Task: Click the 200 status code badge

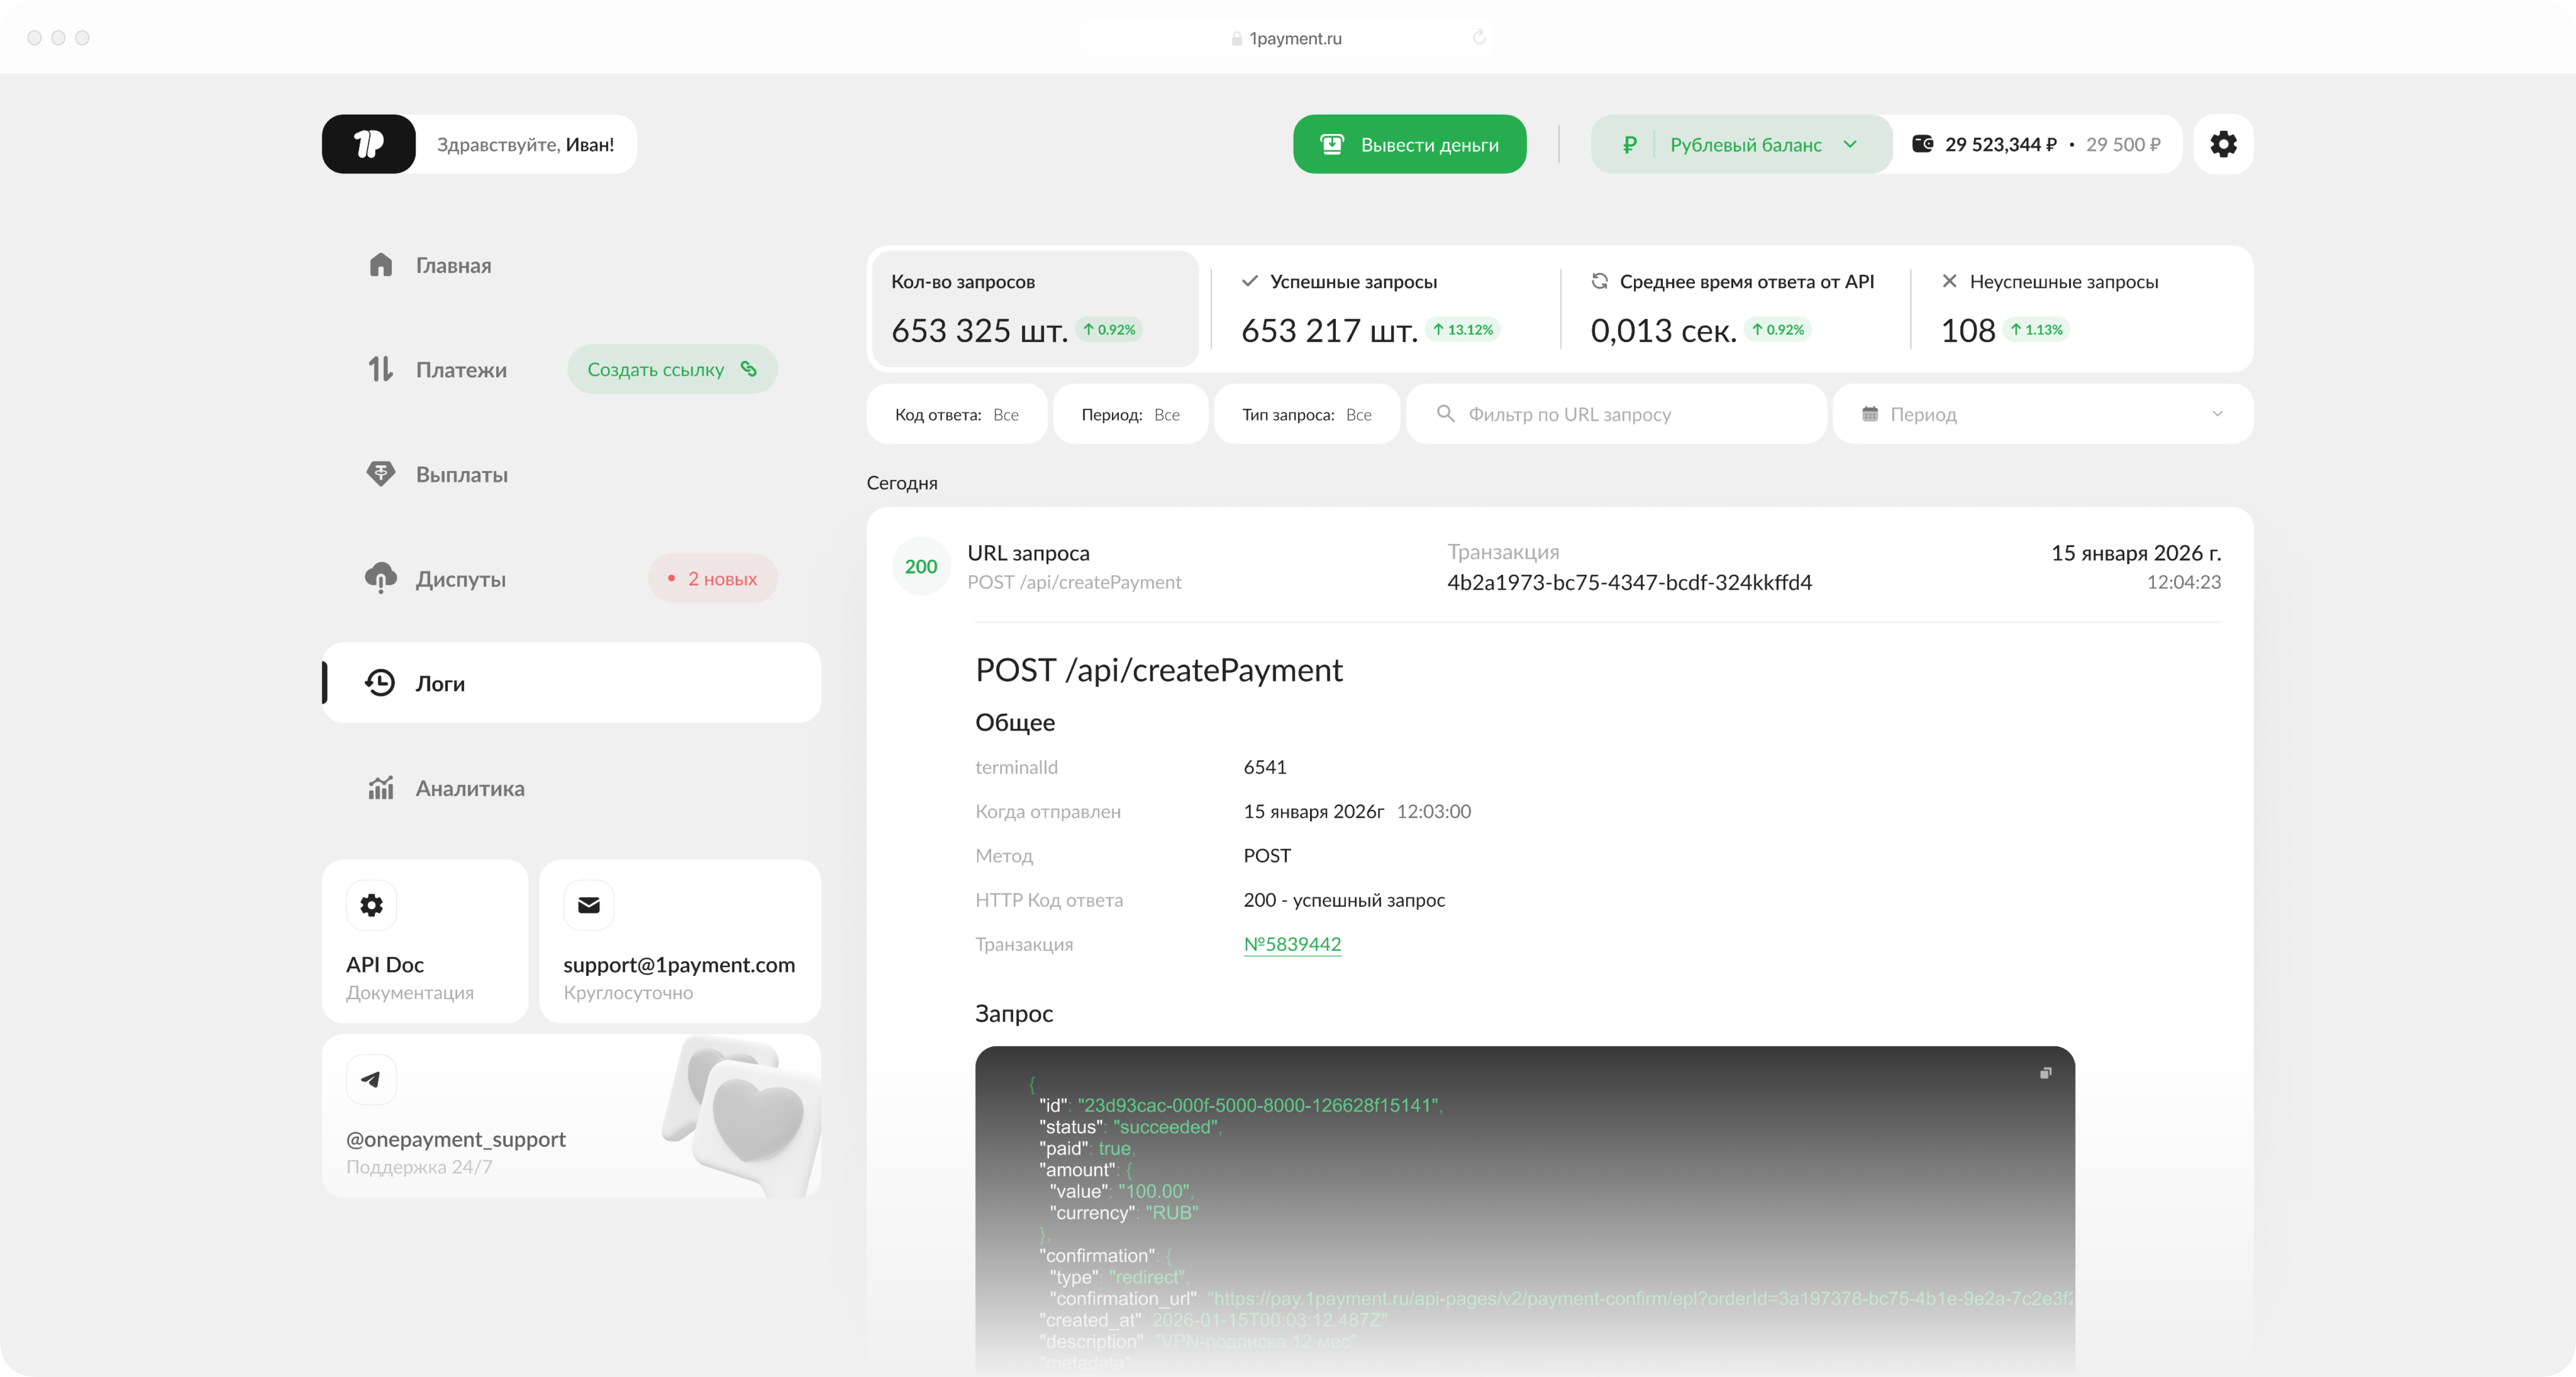Action: tap(921, 567)
